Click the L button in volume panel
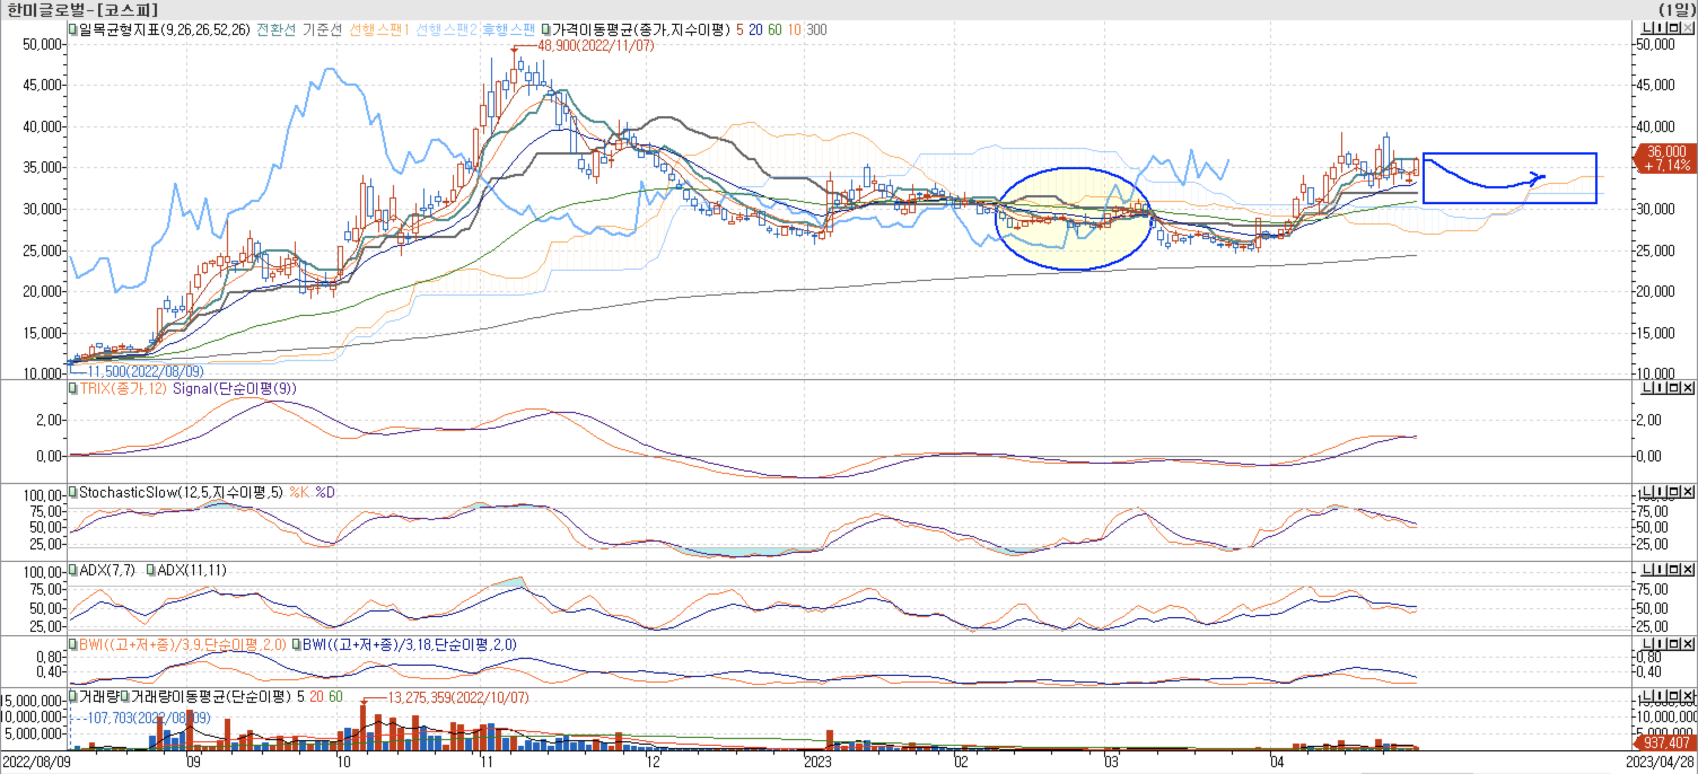This screenshot has width=1698, height=774. [x=1647, y=696]
